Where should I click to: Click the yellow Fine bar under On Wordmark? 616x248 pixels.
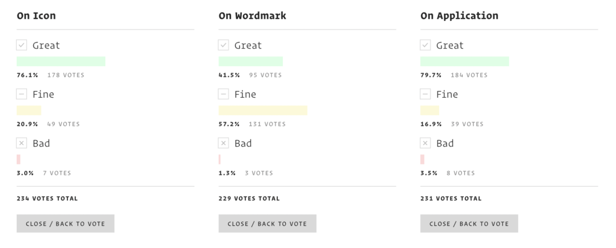(x=263, y=110)
